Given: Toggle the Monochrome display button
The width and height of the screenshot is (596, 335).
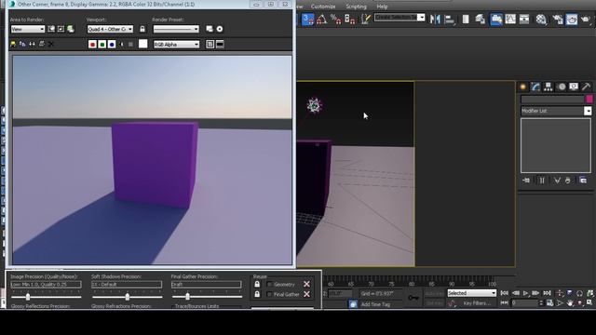Looking at the screenshot, I should pyautogui.click(x=130, y=45).
